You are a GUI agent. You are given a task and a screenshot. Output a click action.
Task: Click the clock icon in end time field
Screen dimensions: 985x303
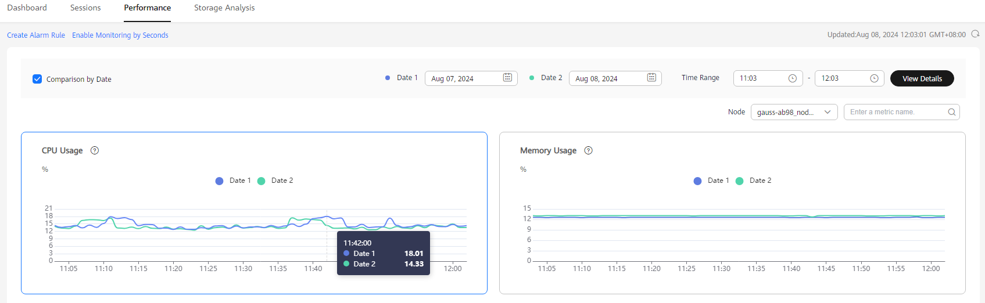(x=874, y=78)
